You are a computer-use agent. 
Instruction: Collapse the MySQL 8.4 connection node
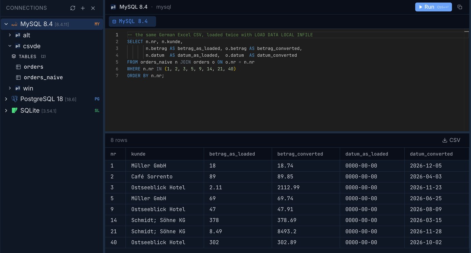[6, 24]
